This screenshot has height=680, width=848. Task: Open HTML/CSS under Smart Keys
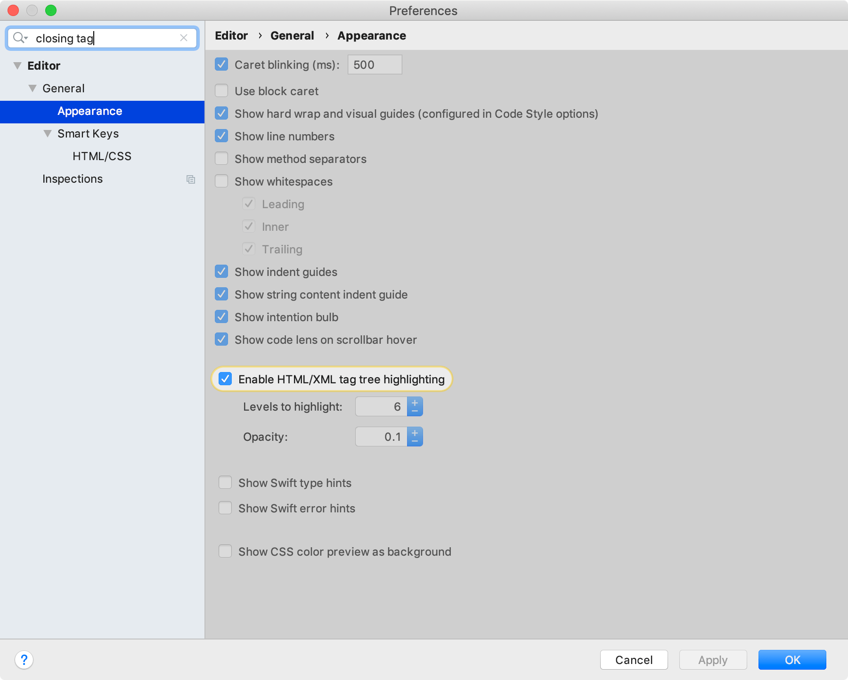(102, 156)
